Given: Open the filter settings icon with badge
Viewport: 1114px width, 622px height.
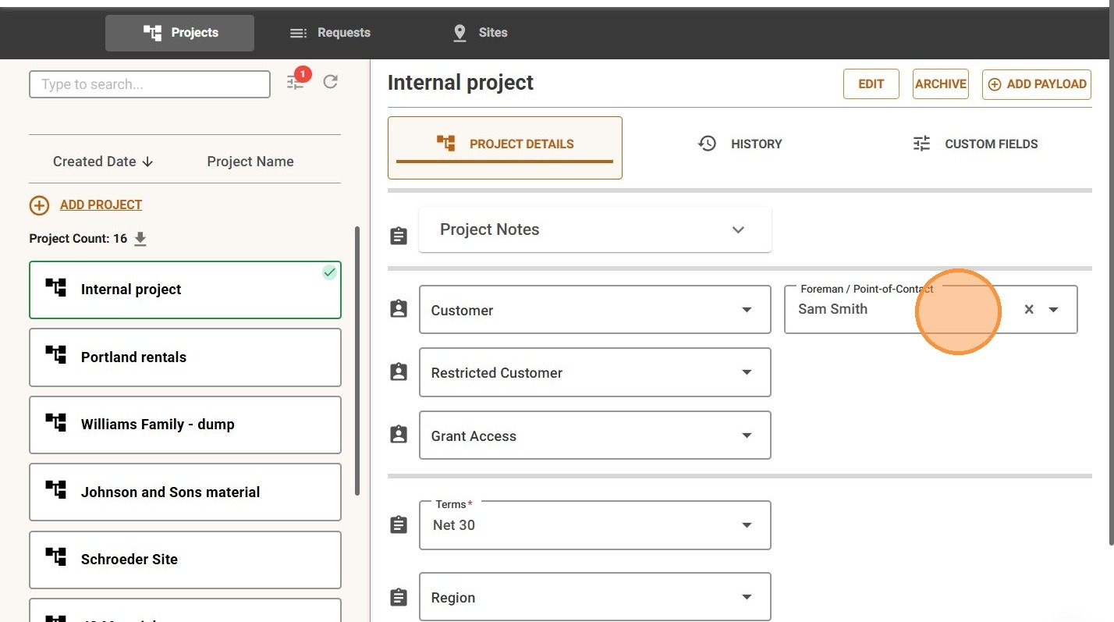Looking at the screenshot, I should tap(296, 80).
